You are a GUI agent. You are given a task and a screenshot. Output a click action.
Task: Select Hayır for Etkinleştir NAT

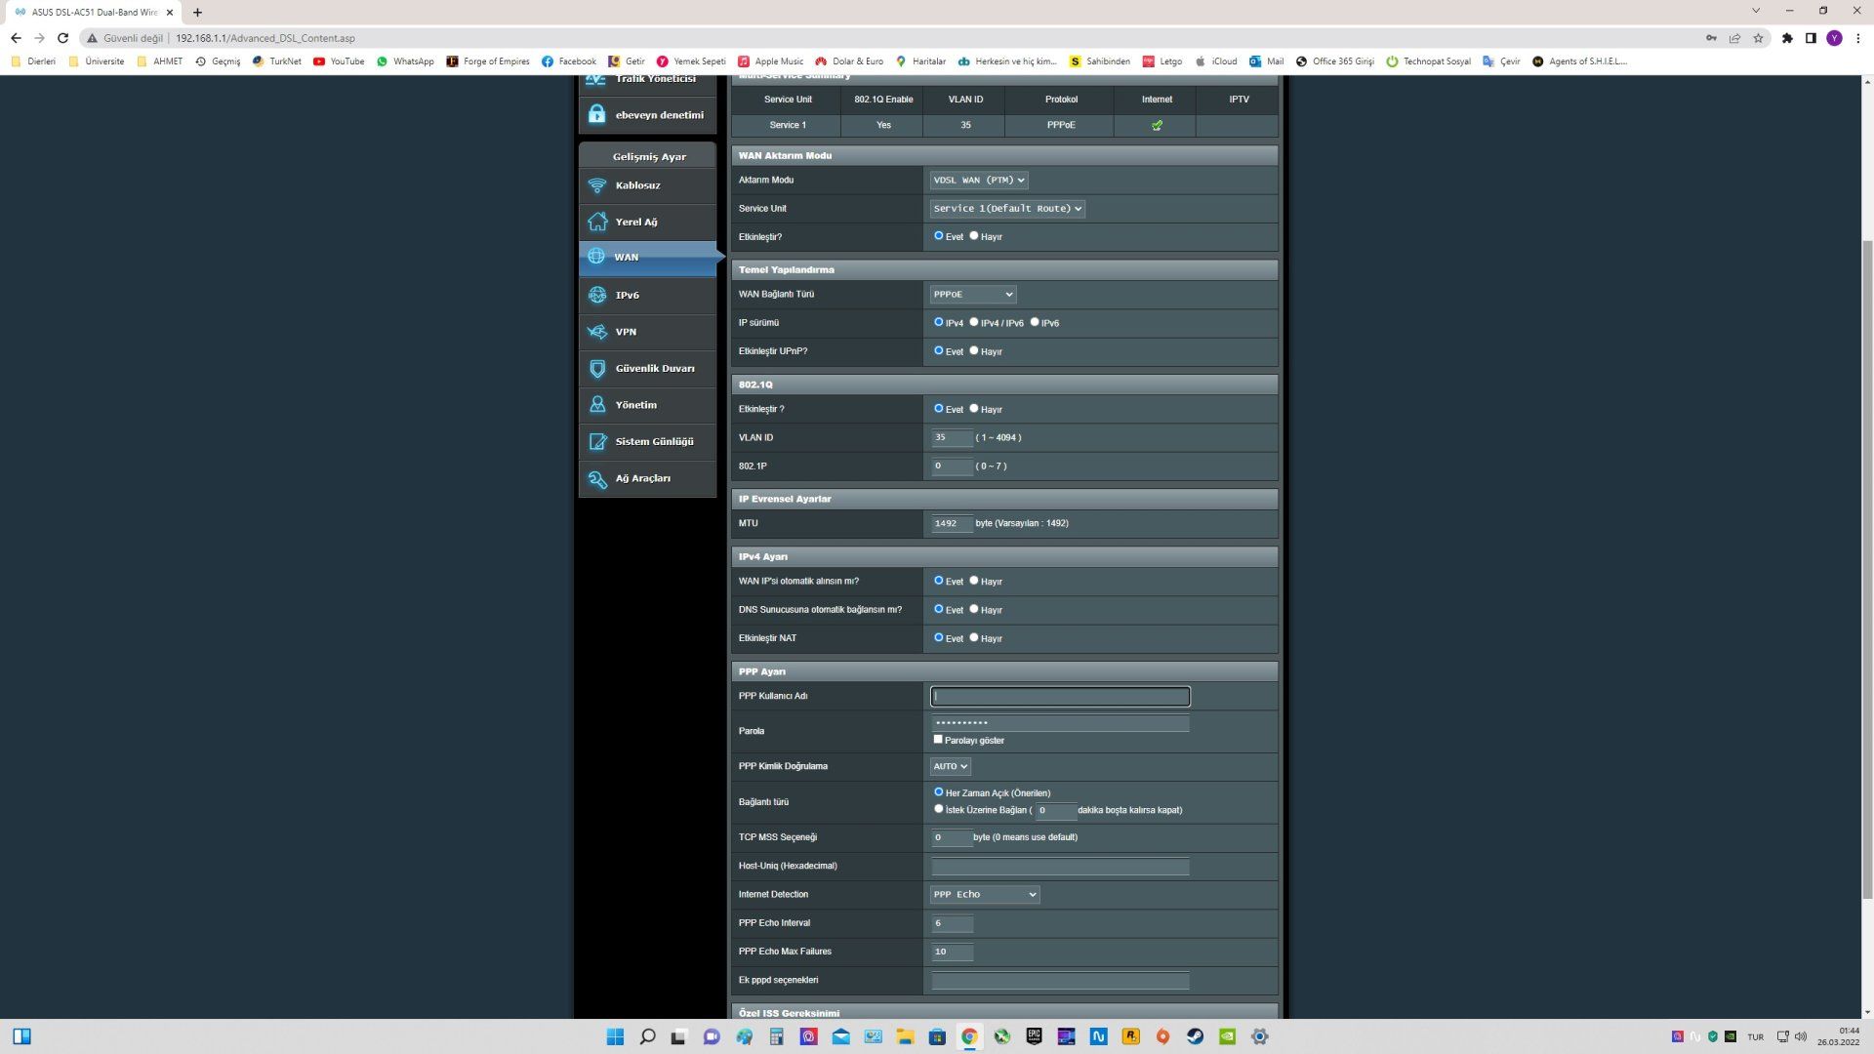[973, 637]
